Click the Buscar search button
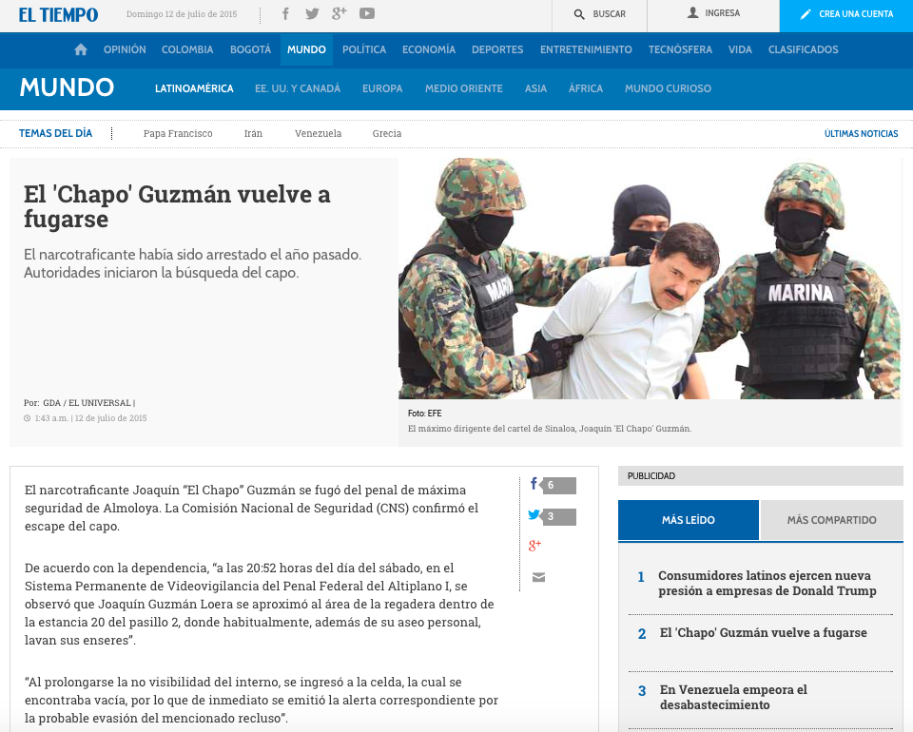913x732 pixels. pyautogui.click(x=599, y=14)
